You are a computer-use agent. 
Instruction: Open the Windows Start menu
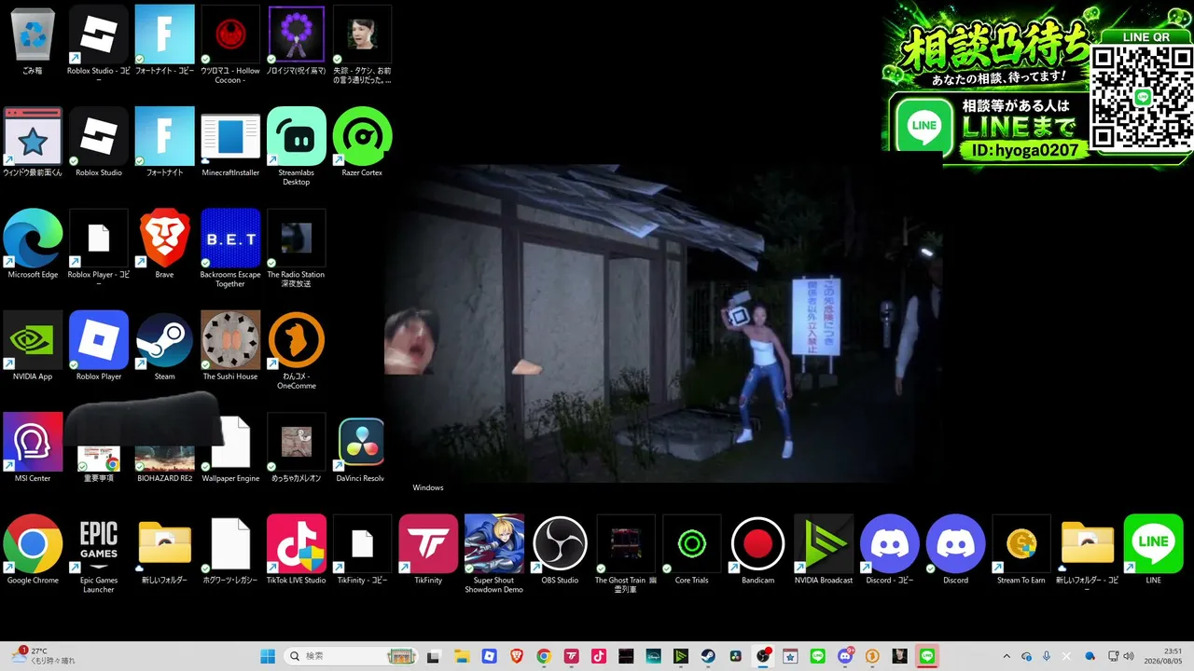[268, 656]
